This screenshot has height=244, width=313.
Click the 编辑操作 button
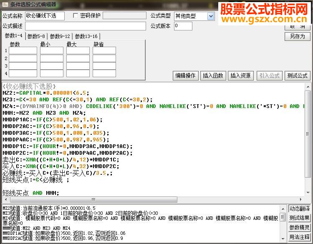(x=185, y=75)
